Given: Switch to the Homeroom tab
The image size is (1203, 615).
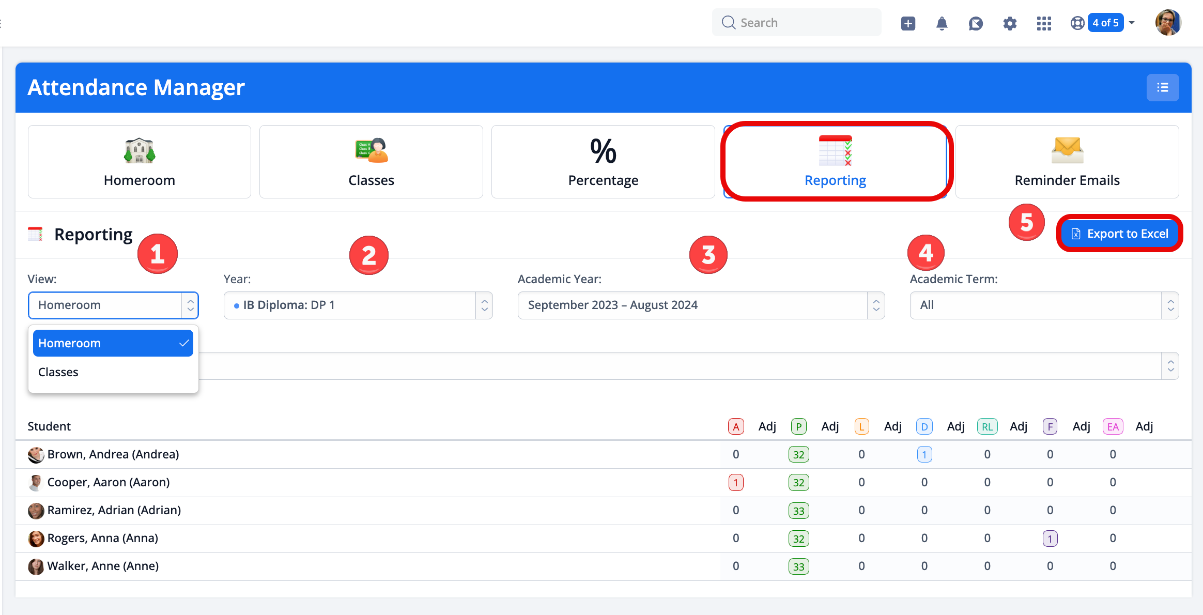Looking at the screenshot, I should point(139,162).
